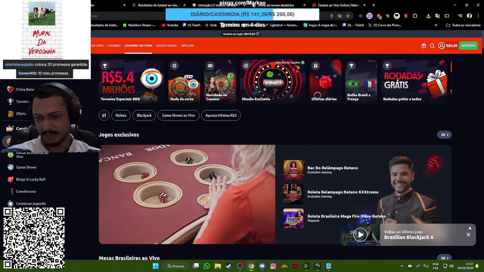
Task: Bookmark this page with the star icon
Action: click(x=348, y=16)
